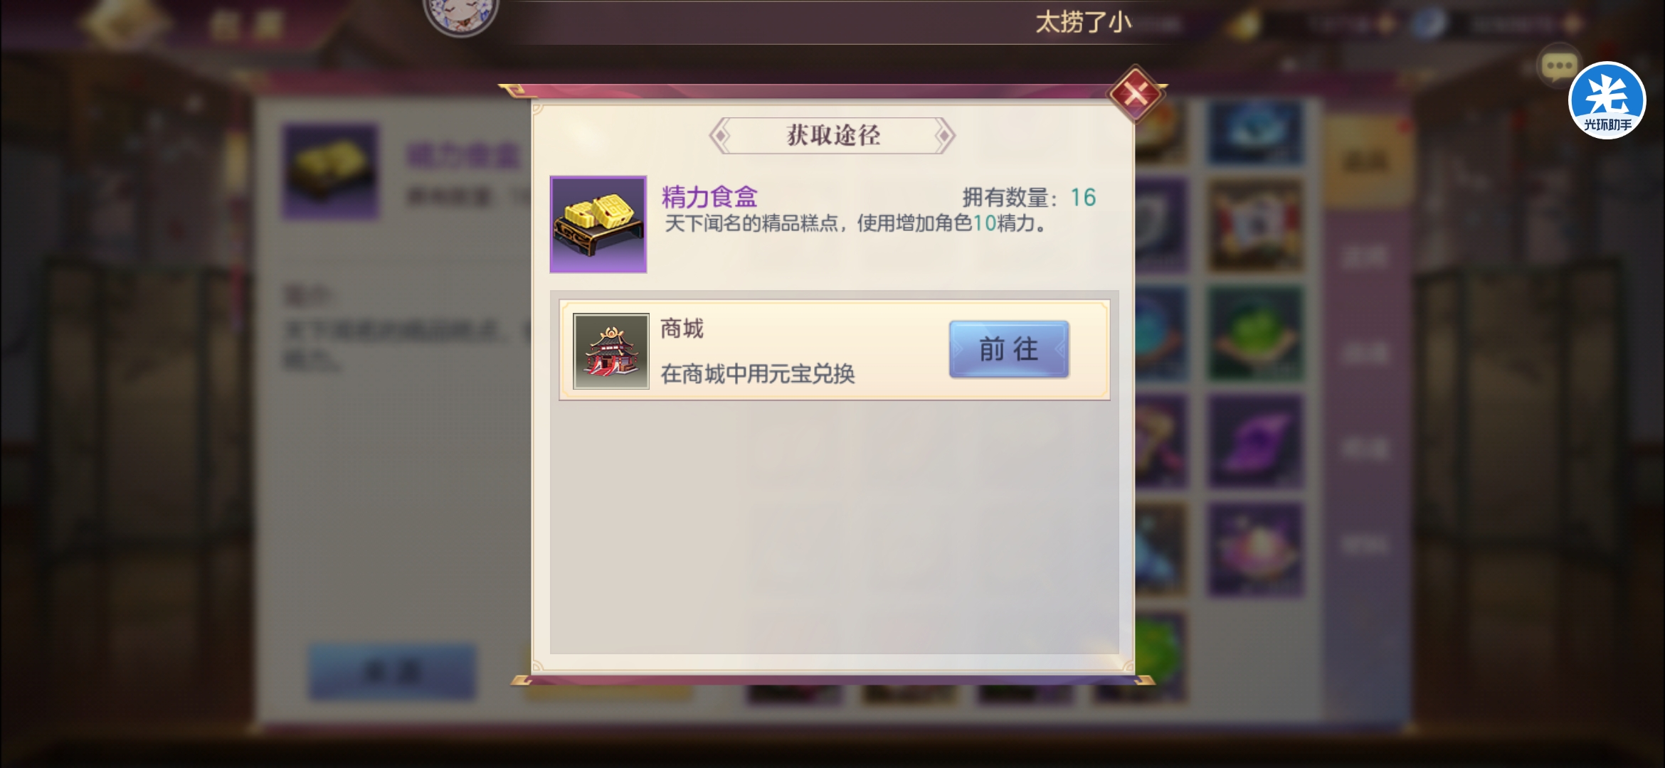1665x768 pixels.
Task: Select the red-white scroll item in inventory
Action: (1256, 225)
